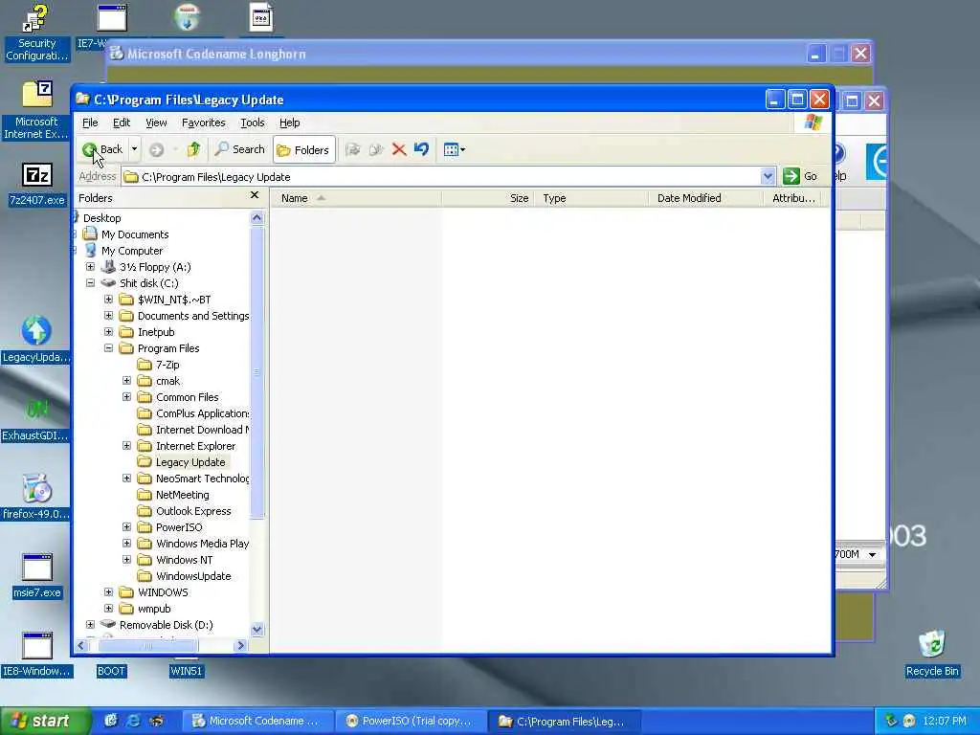Select My Documents in the folder tree

point(135,234)
